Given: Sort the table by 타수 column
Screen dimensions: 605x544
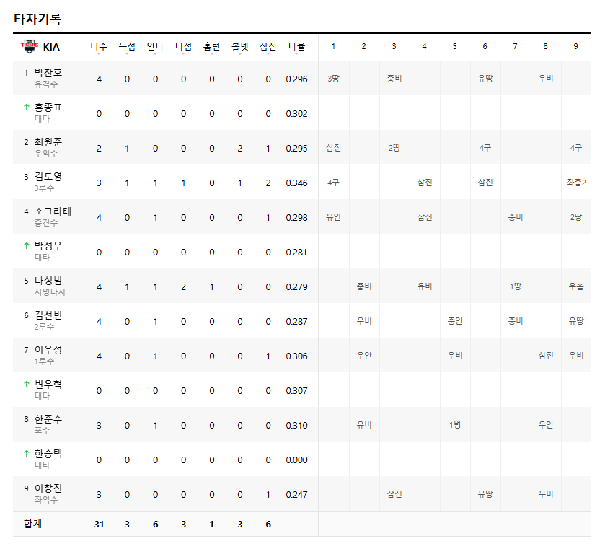Looking at the screenshot, I should point(99,47).
